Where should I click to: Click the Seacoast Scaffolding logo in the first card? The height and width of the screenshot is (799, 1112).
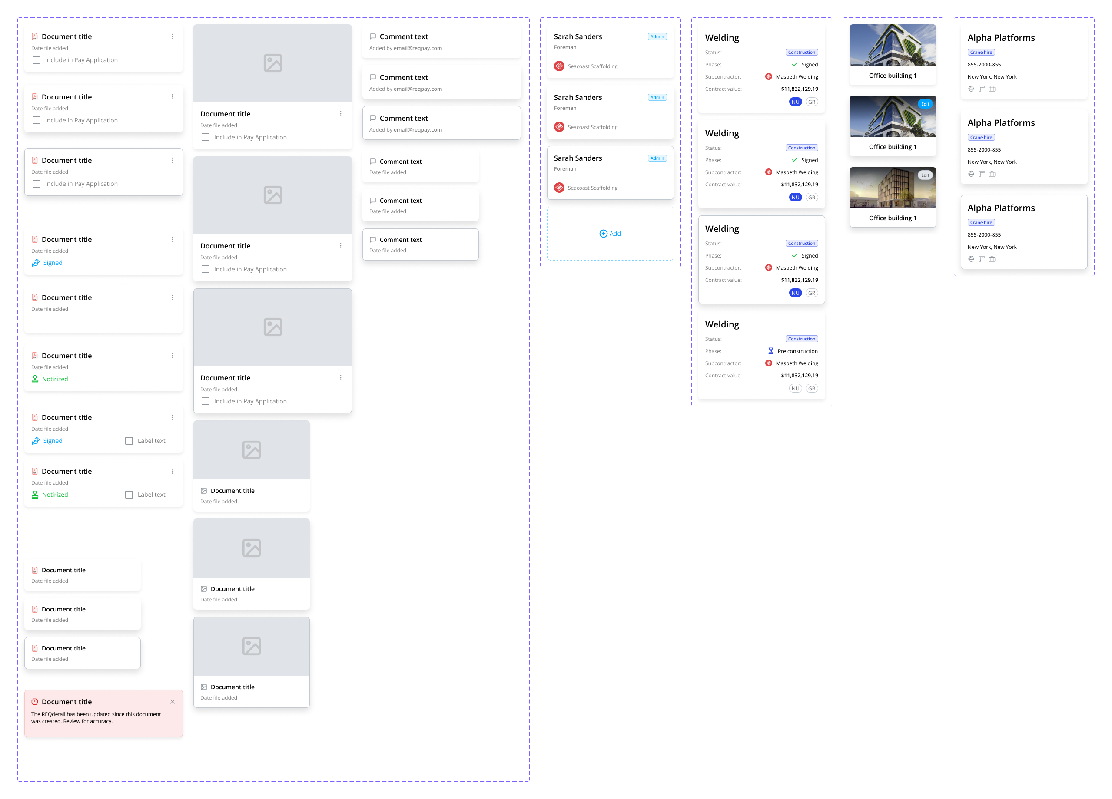click(x=559, y=66)
